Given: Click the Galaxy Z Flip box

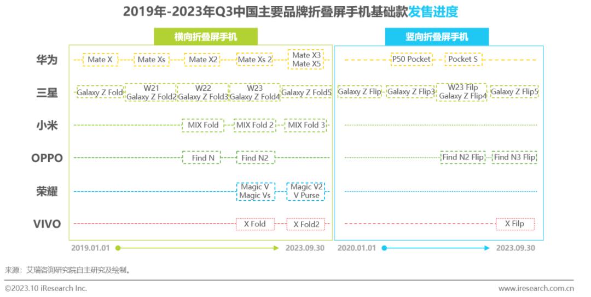Looking at the screenshot, I should coord(360,91).
